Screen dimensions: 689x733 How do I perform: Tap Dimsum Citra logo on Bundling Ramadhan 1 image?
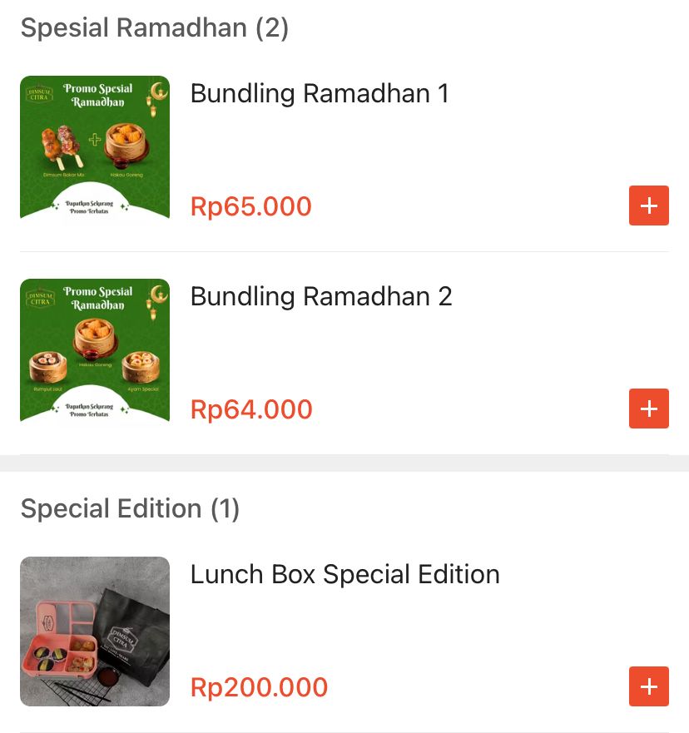(x=39, y=92)
